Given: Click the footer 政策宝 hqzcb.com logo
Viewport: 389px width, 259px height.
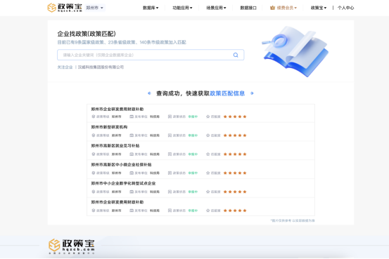Looking at the screenshot, I should point(72,246).
